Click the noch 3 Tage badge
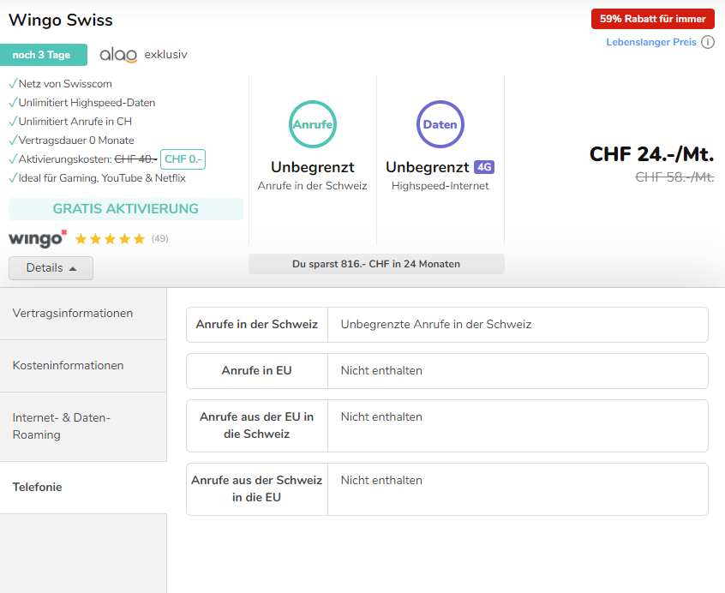Screen dimensions: 725x593 [41, 55]
